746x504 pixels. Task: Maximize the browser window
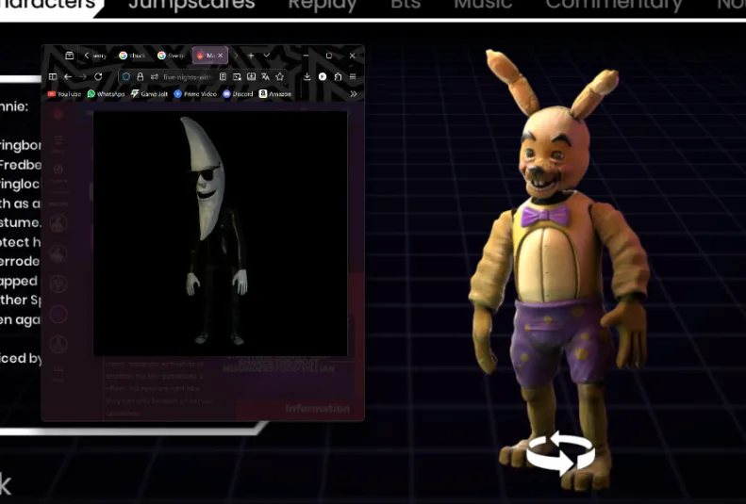(329, 56)
